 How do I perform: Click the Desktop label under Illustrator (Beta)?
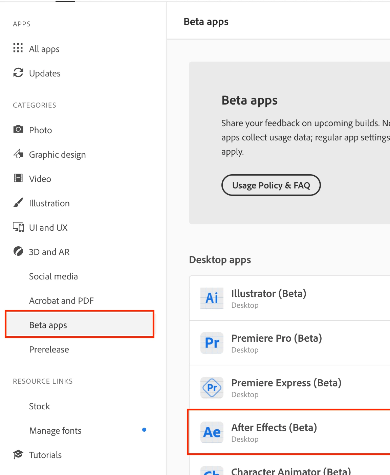point(245,305)
